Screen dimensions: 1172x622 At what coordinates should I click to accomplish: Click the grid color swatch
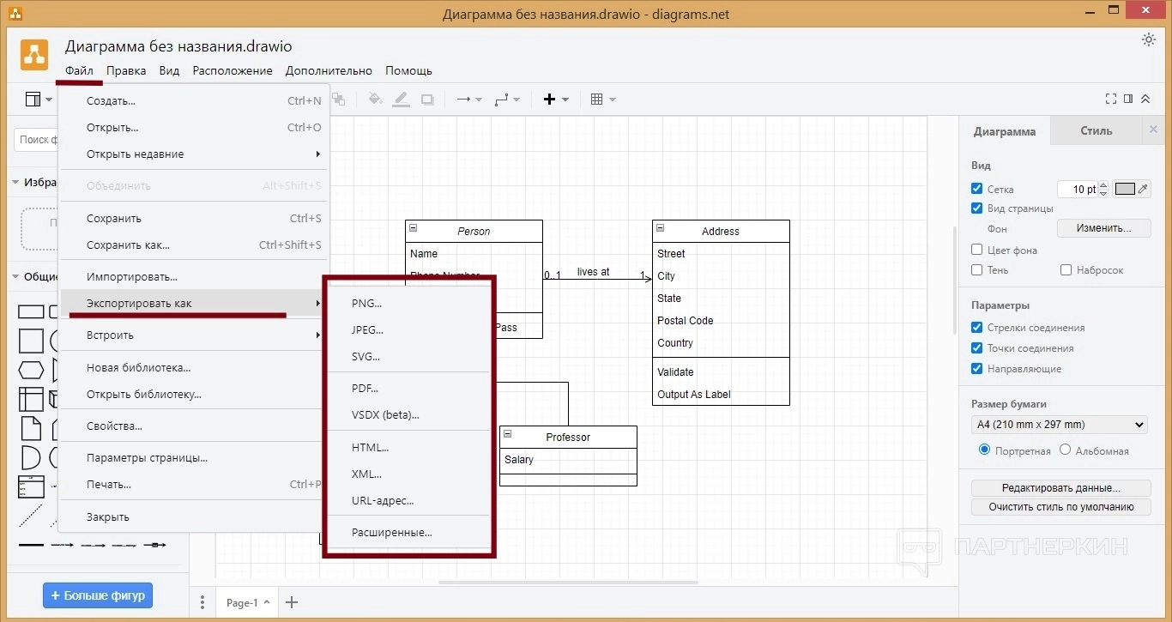[1125, 190]
